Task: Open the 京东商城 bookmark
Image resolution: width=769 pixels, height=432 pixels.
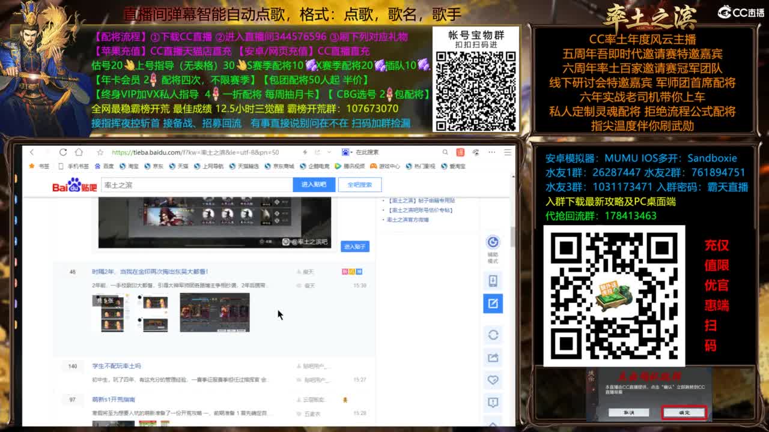Action: click(x=279, y=166)
